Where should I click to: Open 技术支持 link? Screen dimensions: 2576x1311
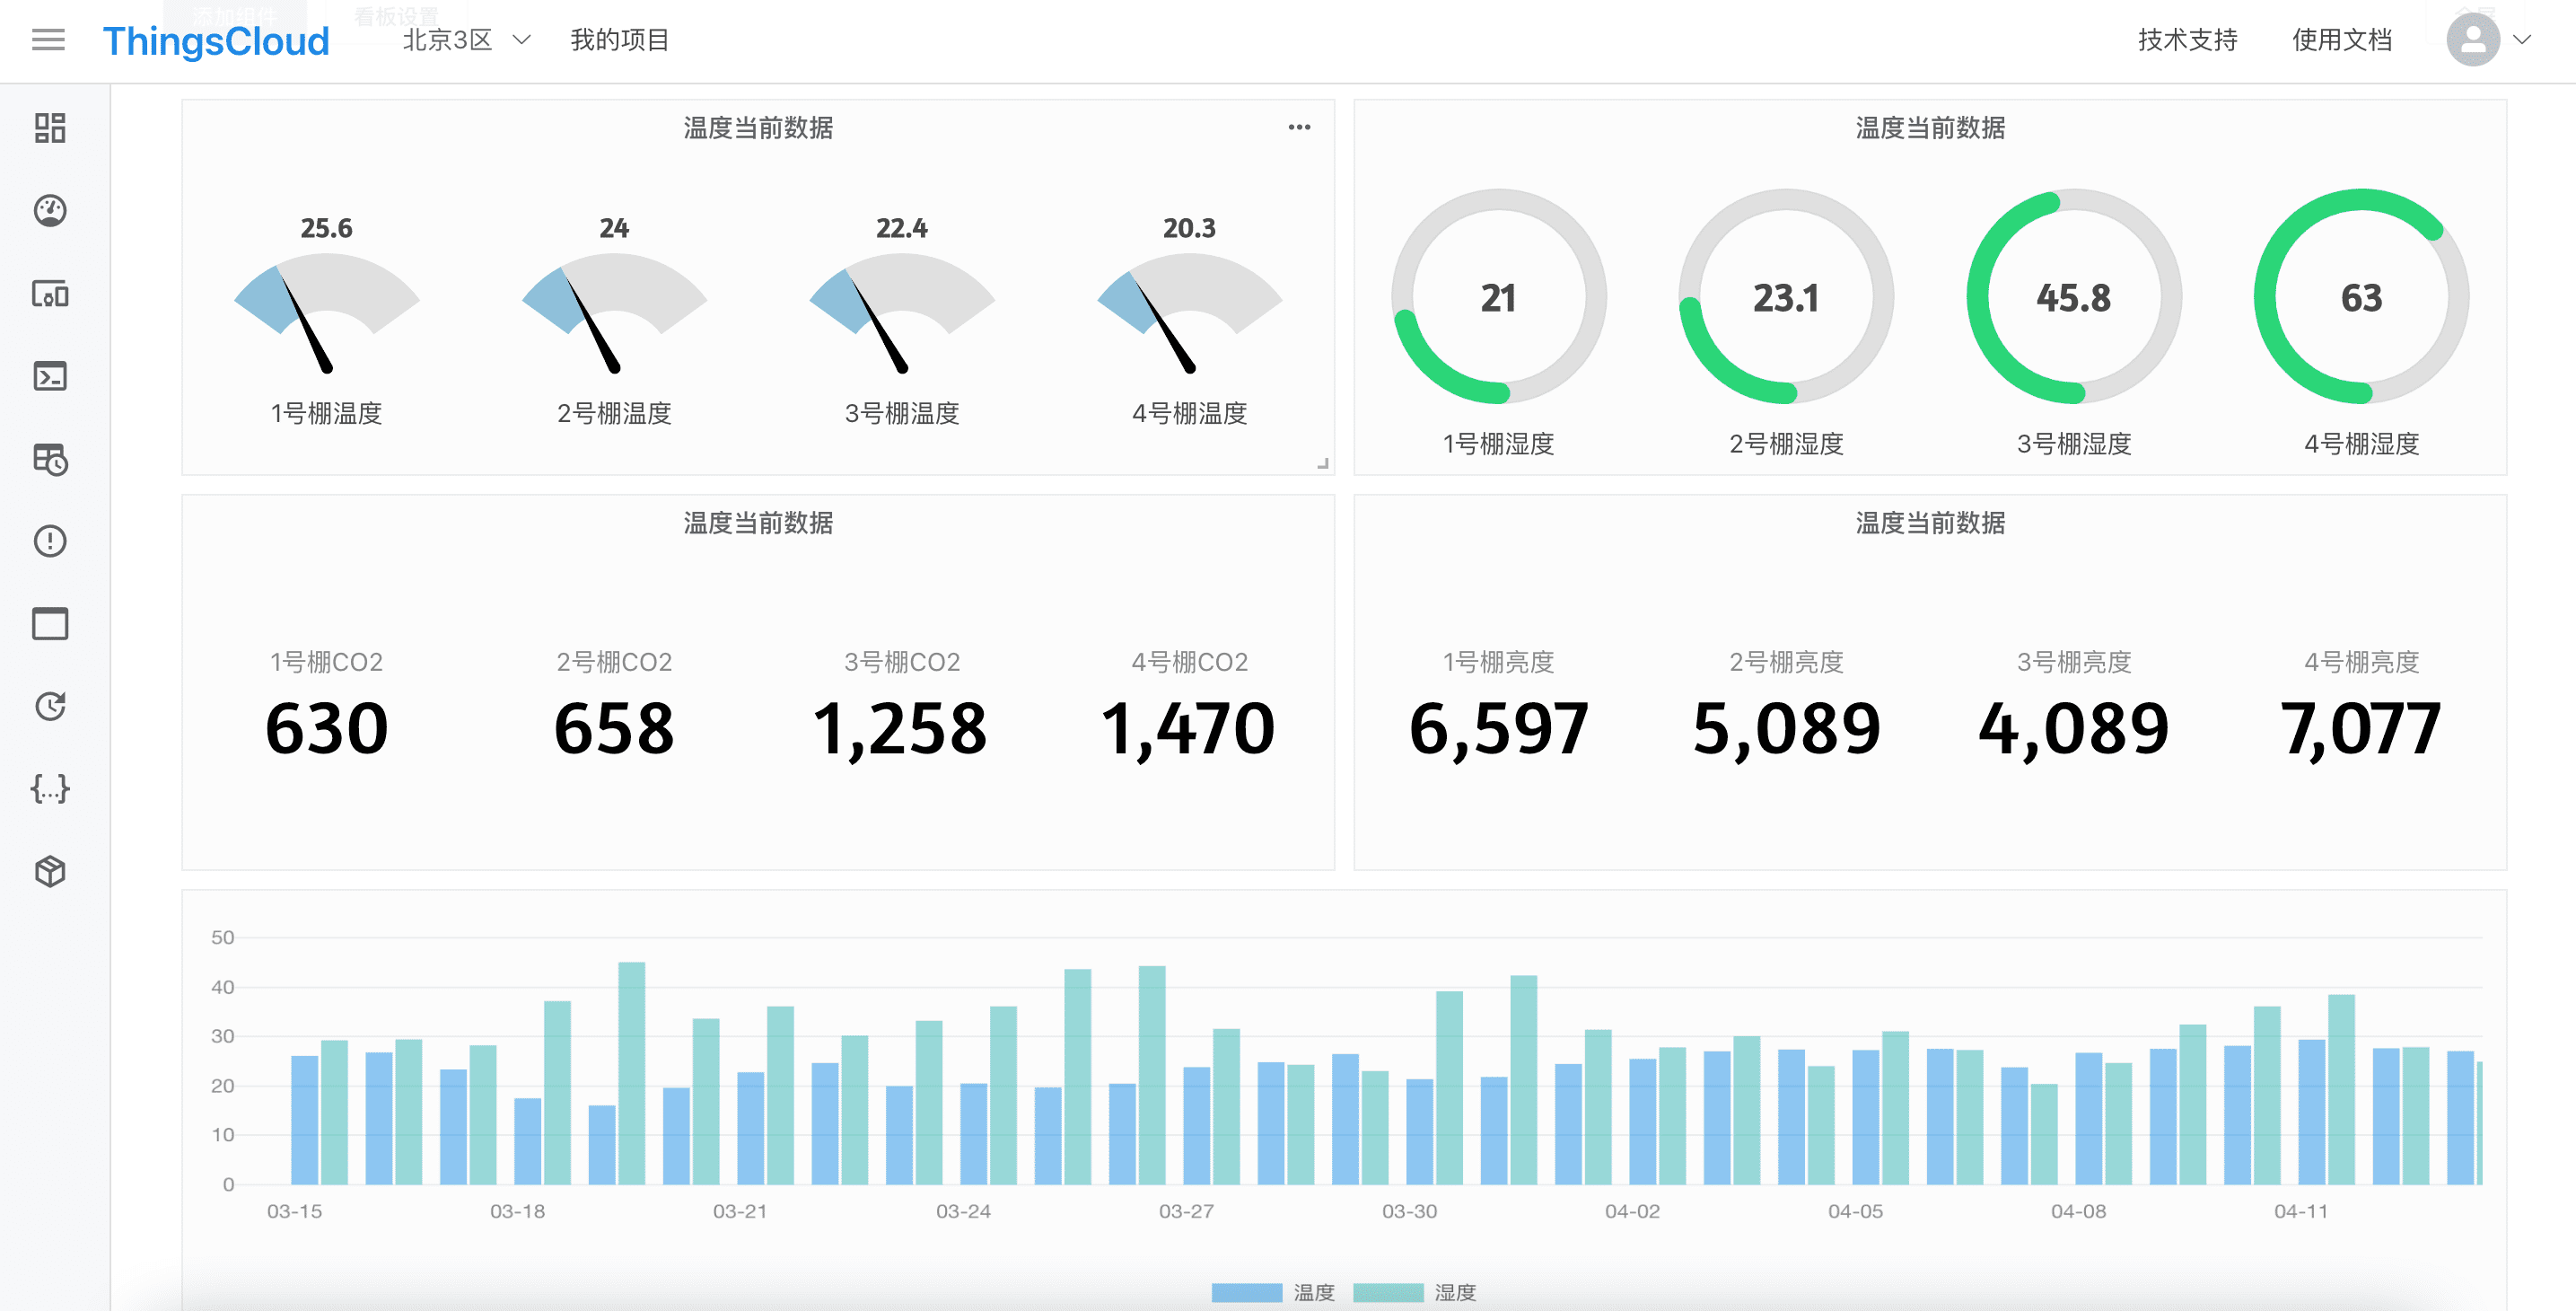[2187, 40]
